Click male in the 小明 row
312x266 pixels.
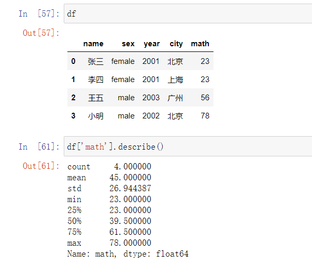click(x=126, y=116)
